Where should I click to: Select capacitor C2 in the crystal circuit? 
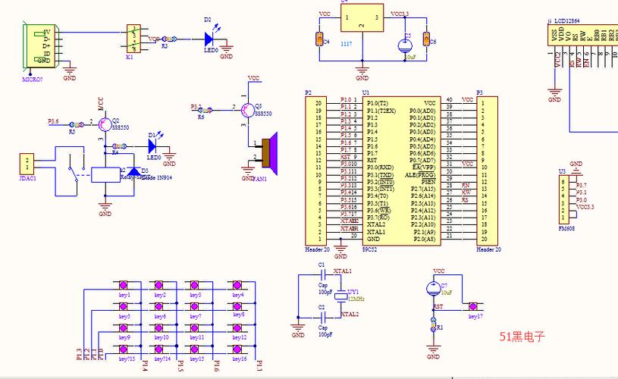(323, 317)
